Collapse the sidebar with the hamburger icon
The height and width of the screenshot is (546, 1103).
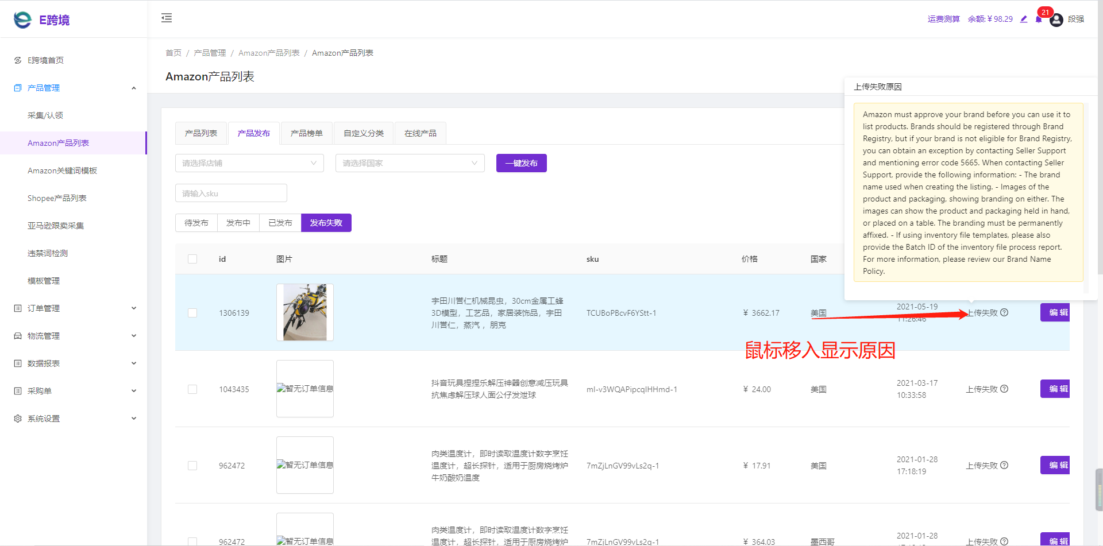(167, 18)
